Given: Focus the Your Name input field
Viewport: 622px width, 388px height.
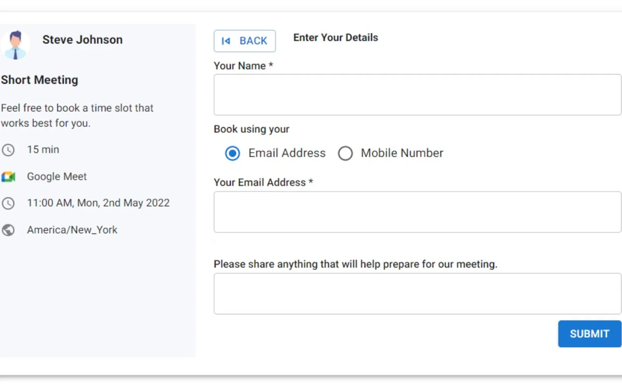Looking at the screenshot, I should [x=418, y=95].
